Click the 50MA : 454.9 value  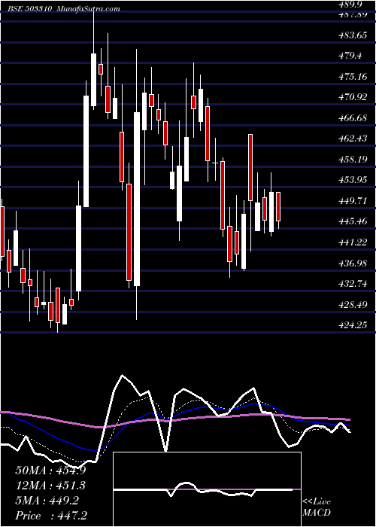[50, 471]
